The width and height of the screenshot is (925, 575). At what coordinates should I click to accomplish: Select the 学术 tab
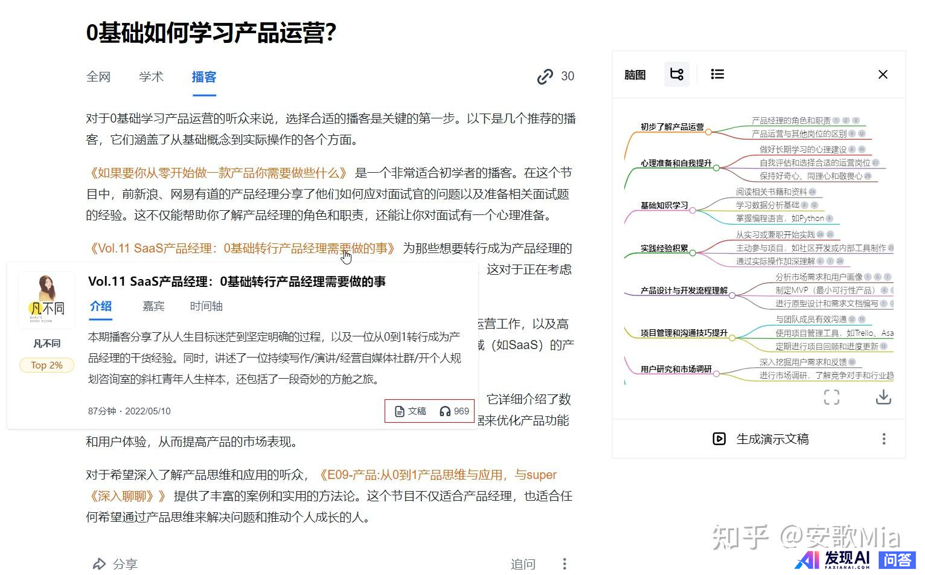[151, 77]
